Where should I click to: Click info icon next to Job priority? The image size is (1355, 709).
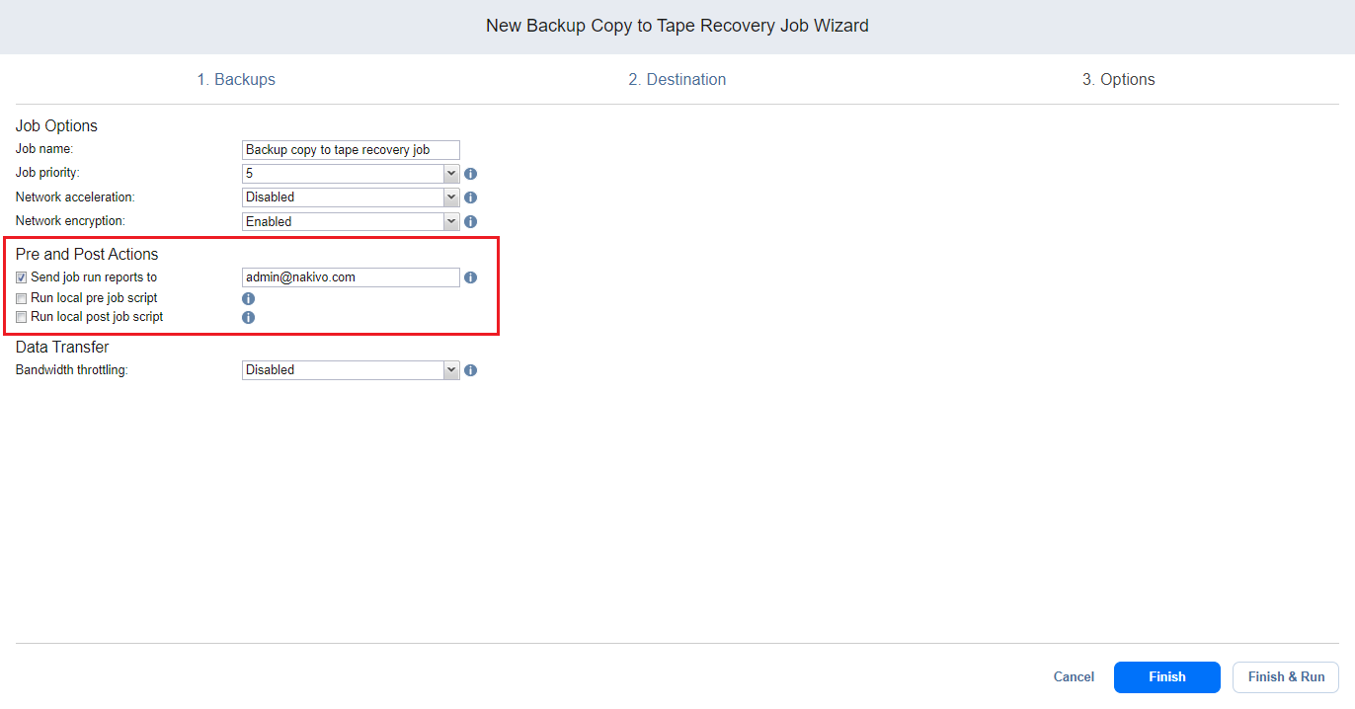pyautogui.click(x=471, y=174)
